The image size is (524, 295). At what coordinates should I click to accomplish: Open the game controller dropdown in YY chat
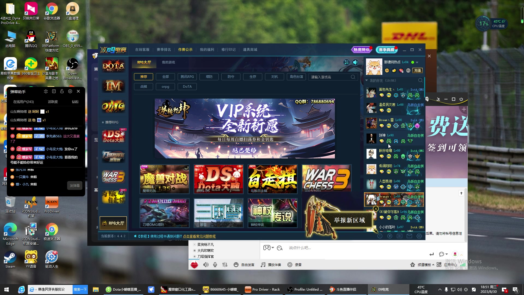[269, 248]
